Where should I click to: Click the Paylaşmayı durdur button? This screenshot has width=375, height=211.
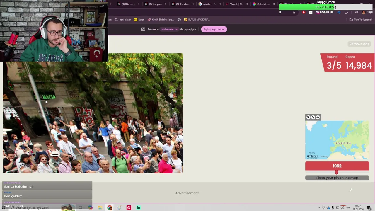(214, 29)
